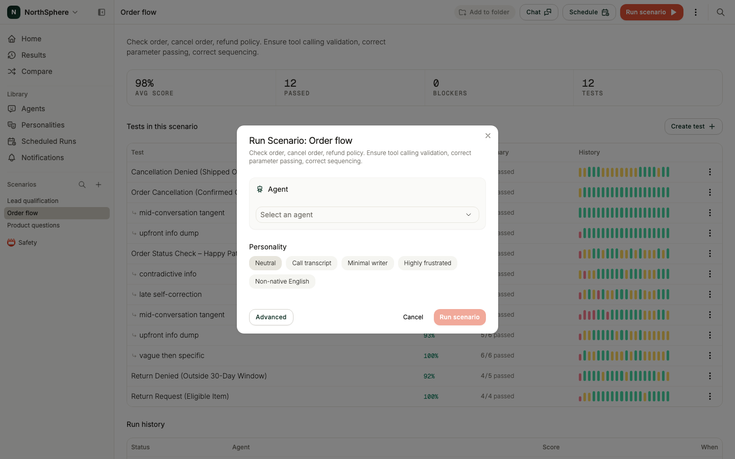Click the Compare shuffle icon
This screenshot has height=459, width=735.
(x=12, y=71)
